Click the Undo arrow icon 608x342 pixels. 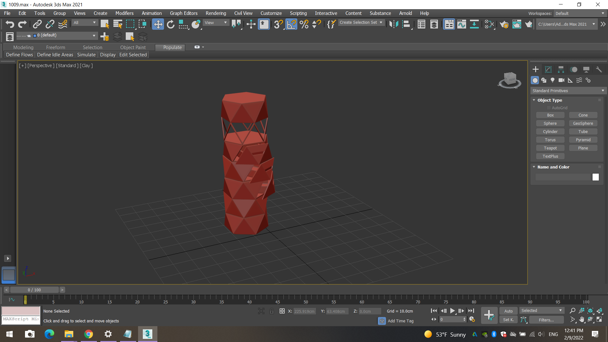click(x=10, y=24)
